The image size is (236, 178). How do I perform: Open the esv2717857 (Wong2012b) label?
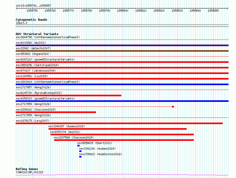pyautogui.click(x=33, y=87)
